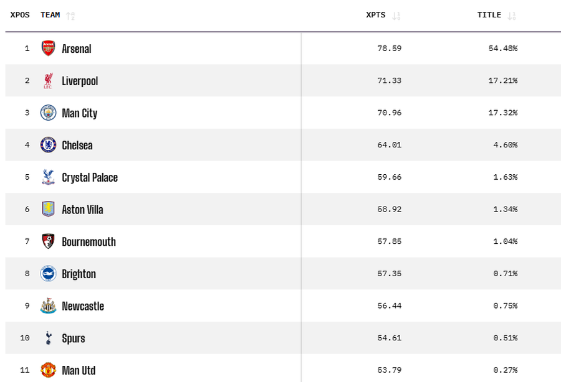Click the Crystal Palace eagle crest
The height and width of the screenshot is (382, 561).
click(x=48, y=177)
